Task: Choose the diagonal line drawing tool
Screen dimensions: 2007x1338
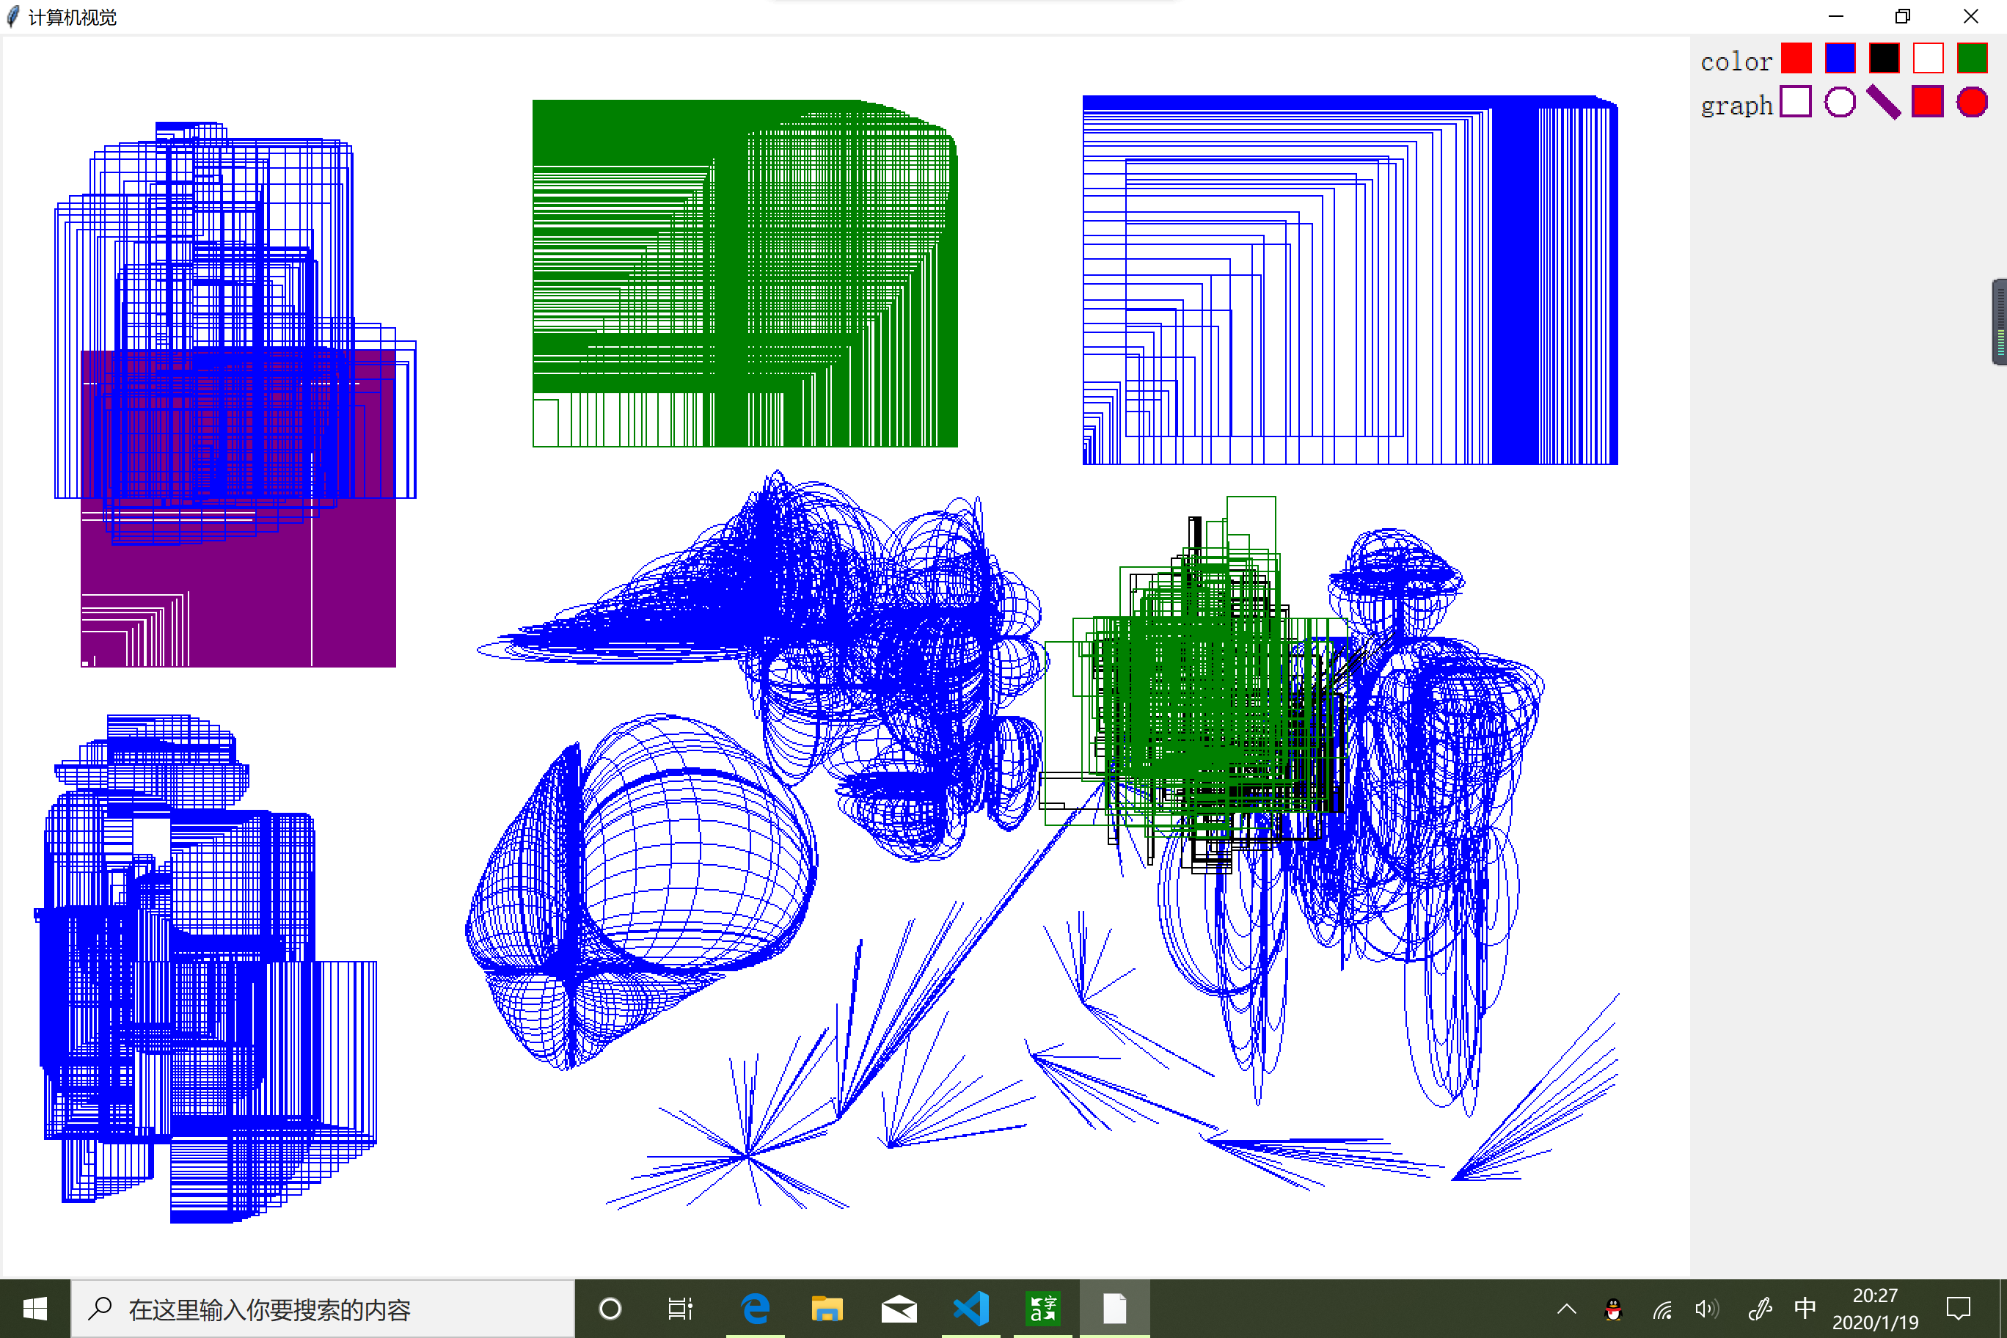Action: (1883, 101)
